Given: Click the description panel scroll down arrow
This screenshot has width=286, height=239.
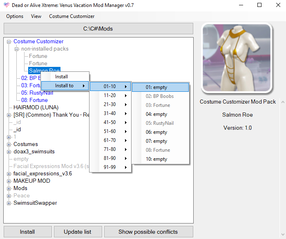Looking at the screenshot, I should [x=283, y=234].
